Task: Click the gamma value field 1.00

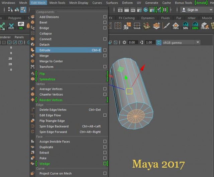Action: coord(149,43)
